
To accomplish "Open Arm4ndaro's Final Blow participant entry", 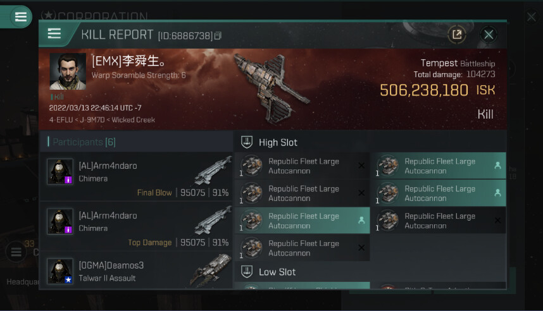I will [136, 177].
